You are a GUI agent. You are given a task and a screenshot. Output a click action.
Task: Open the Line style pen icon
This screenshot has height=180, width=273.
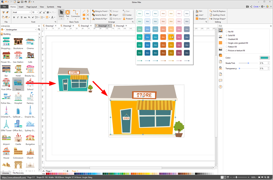point(220,36)
